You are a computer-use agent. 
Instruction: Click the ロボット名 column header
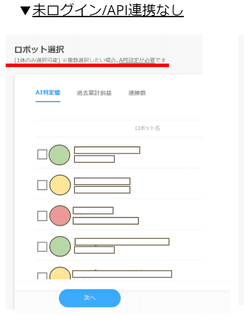148,128
